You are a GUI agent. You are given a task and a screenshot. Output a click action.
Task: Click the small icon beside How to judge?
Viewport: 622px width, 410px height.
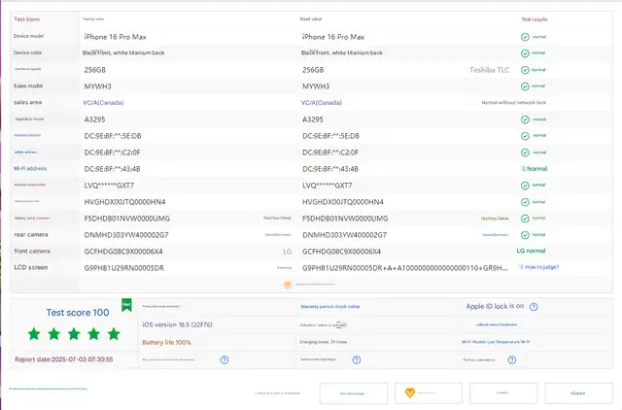coord(521,267)
